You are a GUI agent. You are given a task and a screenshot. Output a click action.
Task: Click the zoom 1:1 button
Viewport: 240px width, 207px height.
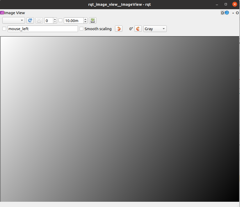39,20
